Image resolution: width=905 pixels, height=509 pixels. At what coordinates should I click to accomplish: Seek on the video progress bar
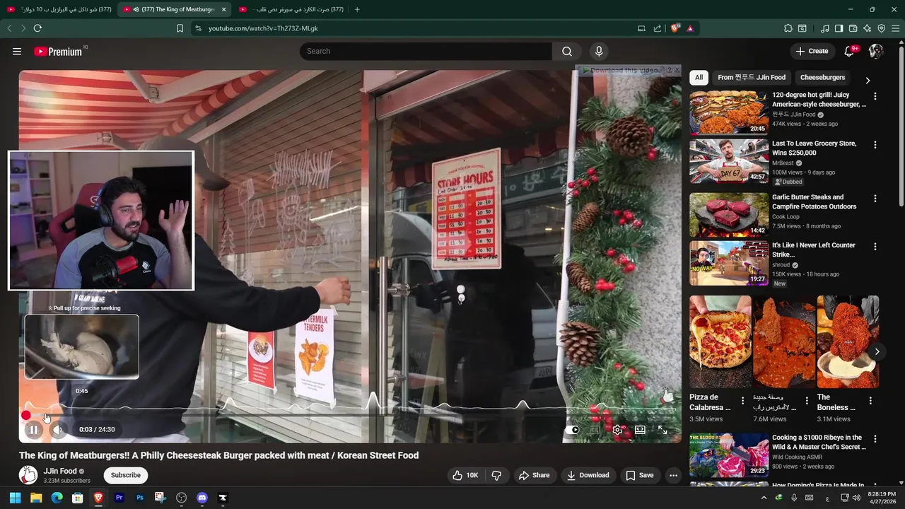pos(350,415)
